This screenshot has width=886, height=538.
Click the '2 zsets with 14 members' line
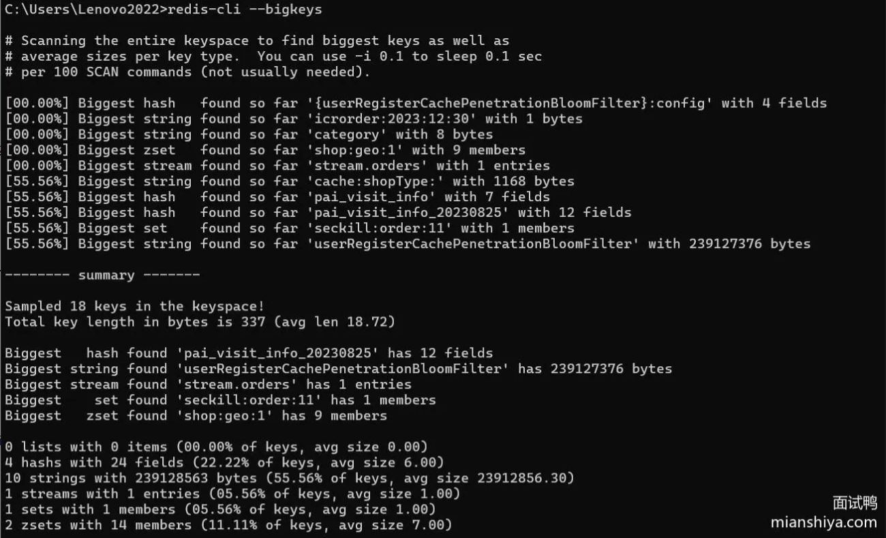point(228,525)
